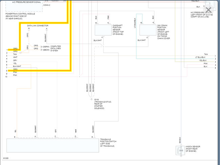Screen dimensions: 220x165
Task: Close the wiring diagram overlay with X
Action: (208, 10)
